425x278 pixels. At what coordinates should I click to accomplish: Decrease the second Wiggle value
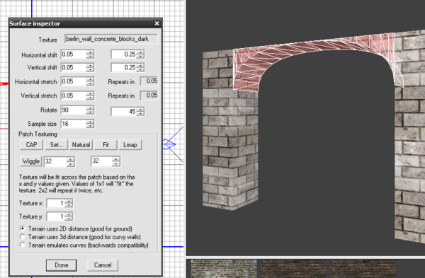(x=117, y=164)
